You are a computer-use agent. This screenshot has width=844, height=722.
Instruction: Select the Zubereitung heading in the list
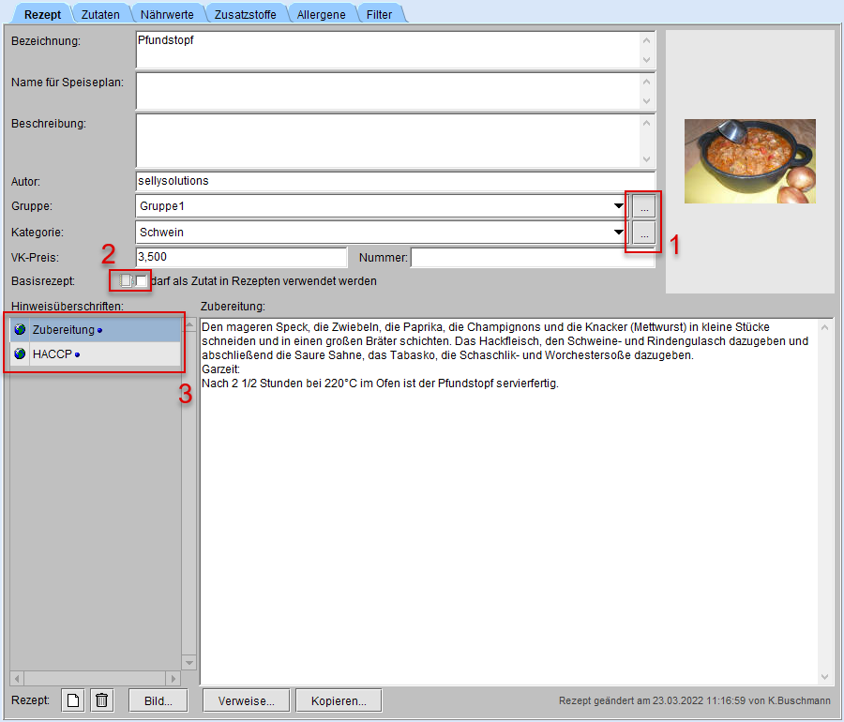(x=96, y=329)
